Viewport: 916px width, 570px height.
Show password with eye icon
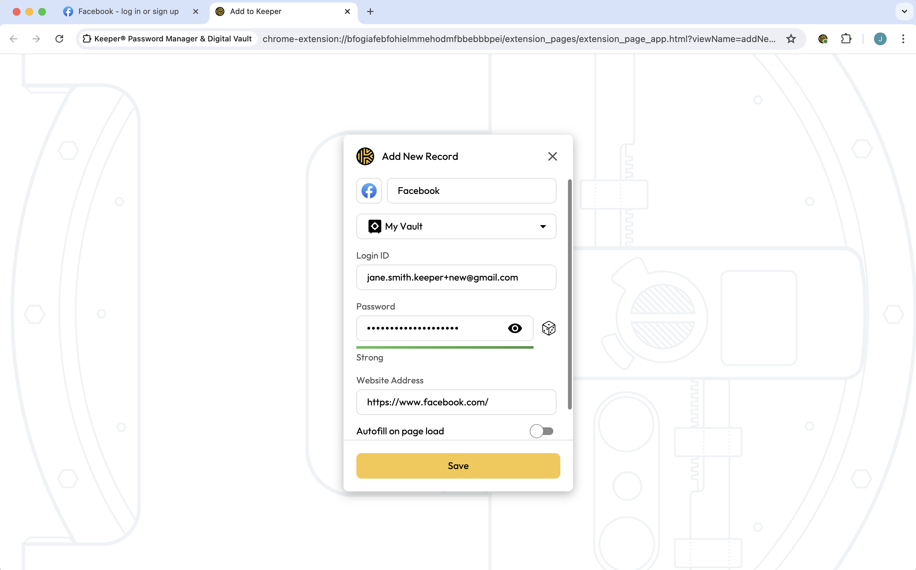pyautogui.click(x=515, y=328)
